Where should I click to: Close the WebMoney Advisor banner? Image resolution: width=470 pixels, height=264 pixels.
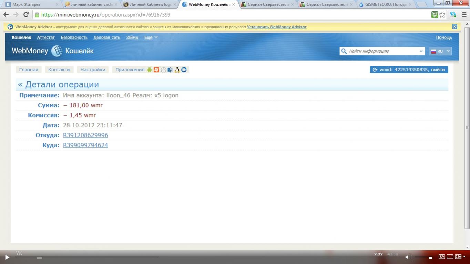click(454, 27)
